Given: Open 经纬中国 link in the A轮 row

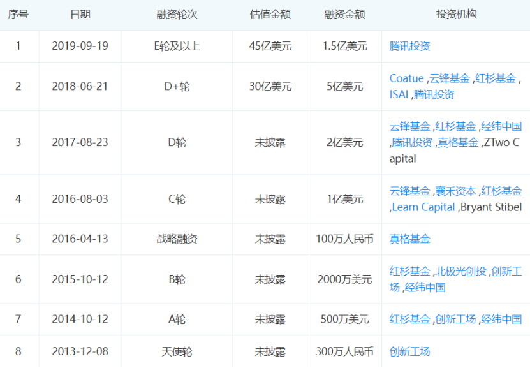Looking at the screenshot, I should coord(501,320).
